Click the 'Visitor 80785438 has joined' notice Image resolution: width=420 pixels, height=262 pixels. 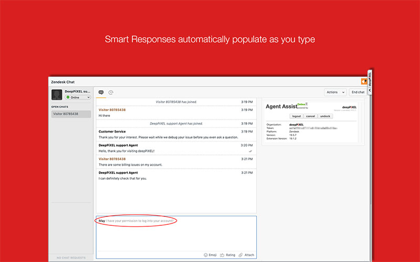pos(176,102)
